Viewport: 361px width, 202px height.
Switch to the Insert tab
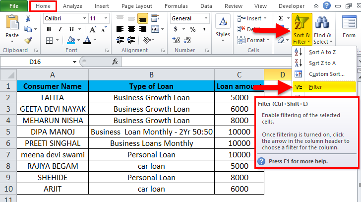[x=102, y=6]
